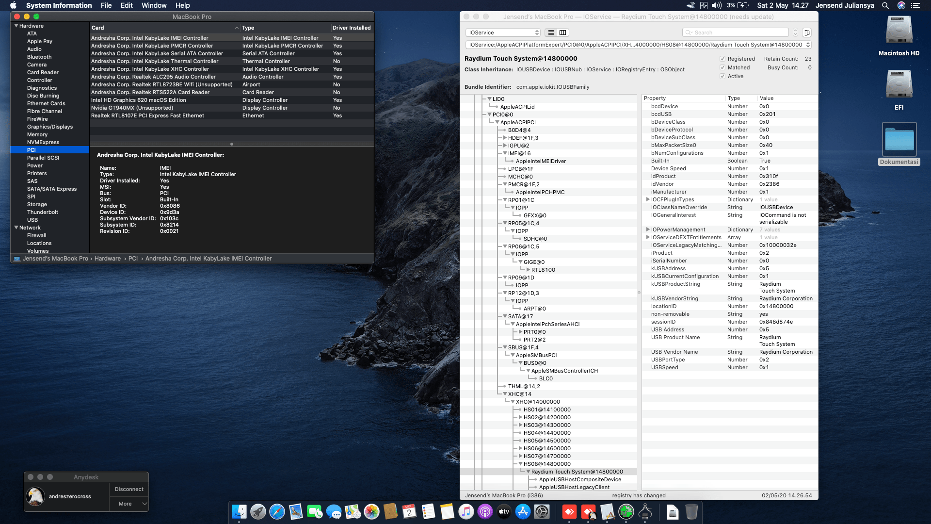Image resolution: width=931 pixels, height=524 pixels.
Task: Open Notes from the Dock
Action: 447,512
